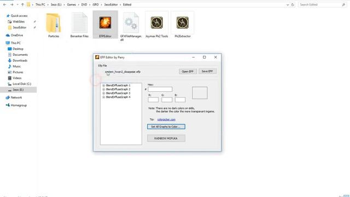Open Quick access in sidebar
This screenshot has height=197, width=350.
tap(17, 16)
